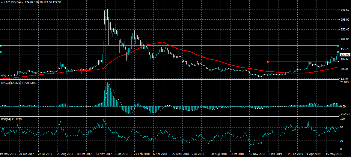Grab left handle of upper cyan horizontal line

point(1,46)
